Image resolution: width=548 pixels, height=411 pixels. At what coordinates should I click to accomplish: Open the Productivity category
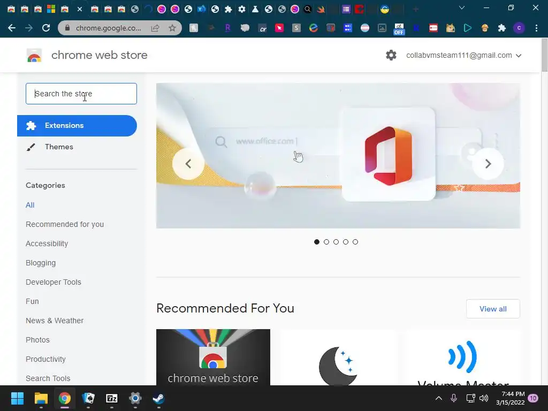click(x=45, y=359)
